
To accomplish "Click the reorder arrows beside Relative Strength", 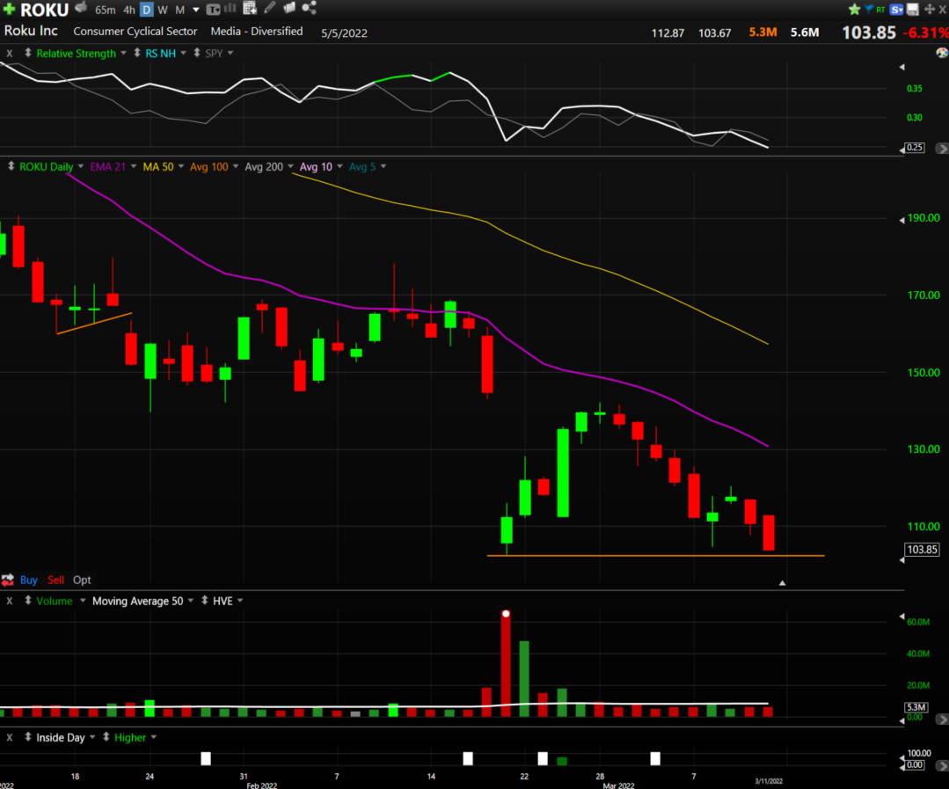I will 28,53.
